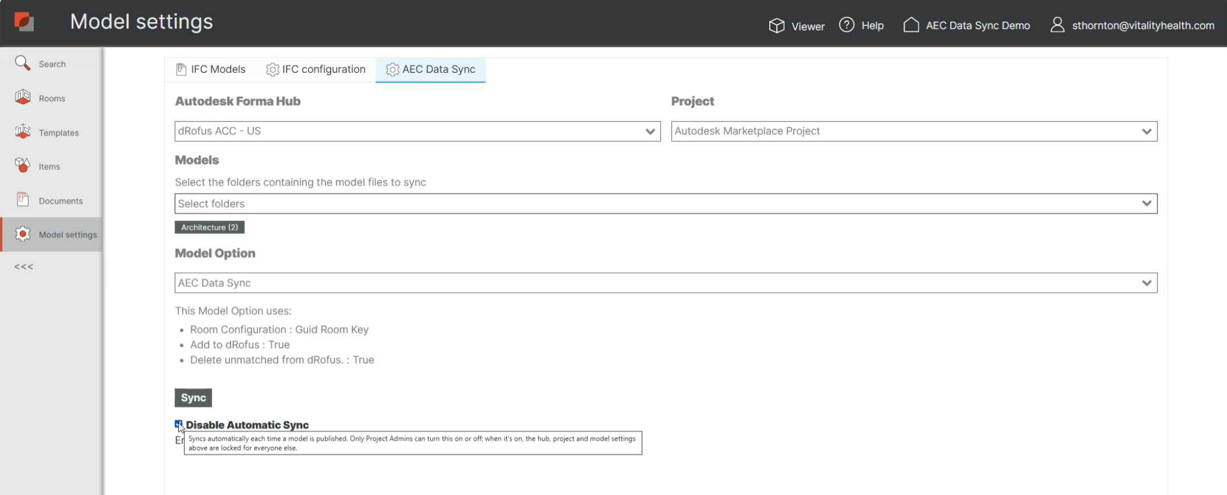Click the Templates icon in sidebar
The image size is (1227, 495).
(23, 132)
